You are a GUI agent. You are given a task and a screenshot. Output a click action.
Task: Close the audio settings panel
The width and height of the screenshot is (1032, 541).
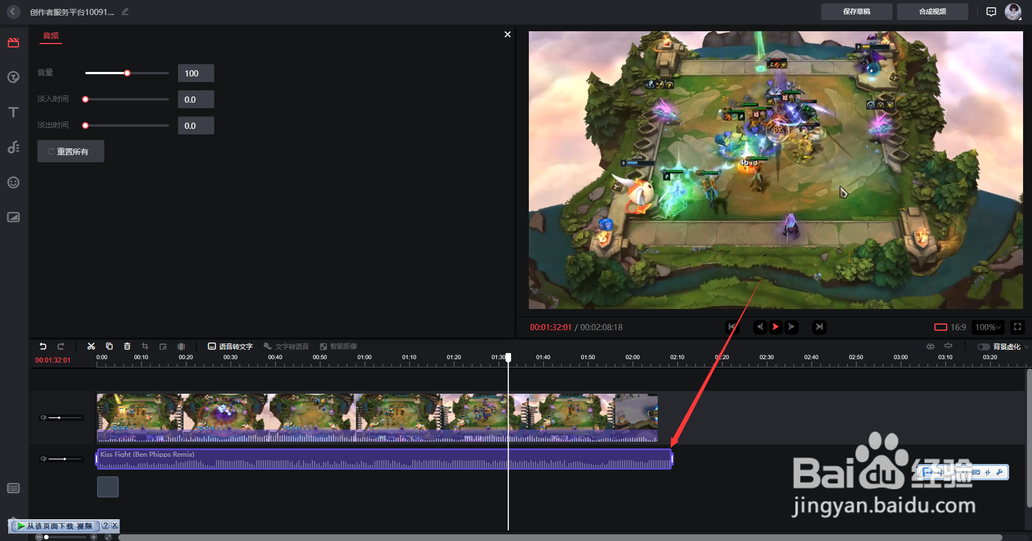coord(508,35)
